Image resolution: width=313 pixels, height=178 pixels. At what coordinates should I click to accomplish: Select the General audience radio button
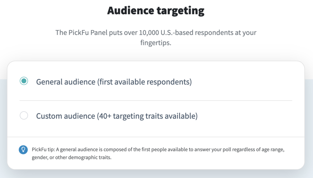pyautogui.click(x=24, y=81)
